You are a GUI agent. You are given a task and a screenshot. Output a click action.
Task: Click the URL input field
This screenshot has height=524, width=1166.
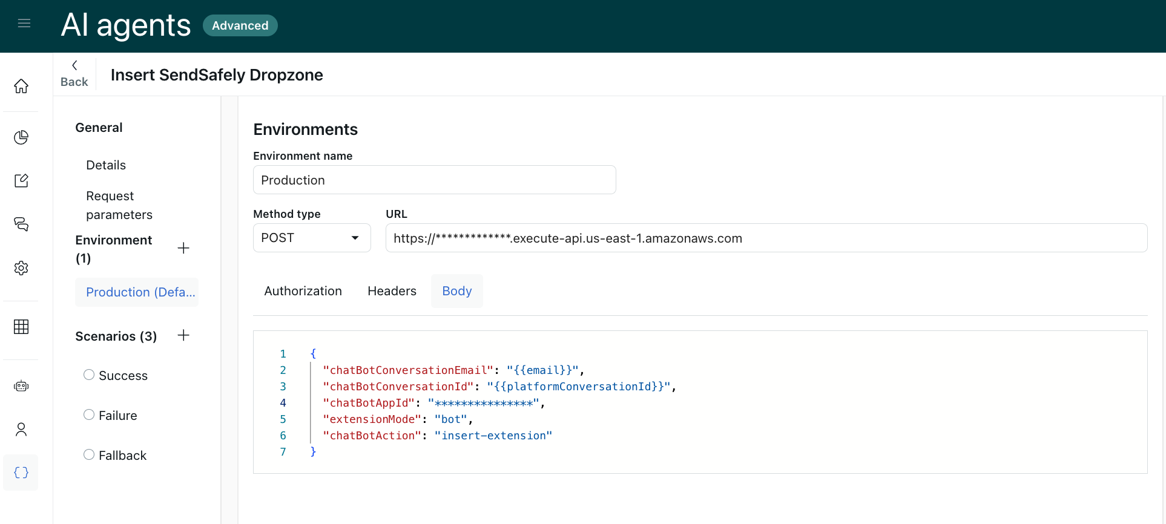(x=766, y=238)
